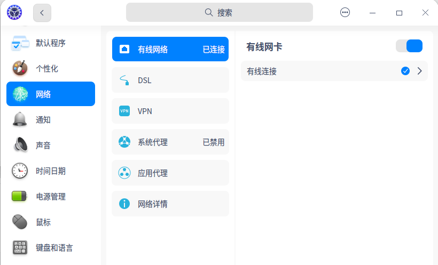Screen dimensions: 438x265
Task: Click the 时间日期 clock icon
Action: [20, 171]
